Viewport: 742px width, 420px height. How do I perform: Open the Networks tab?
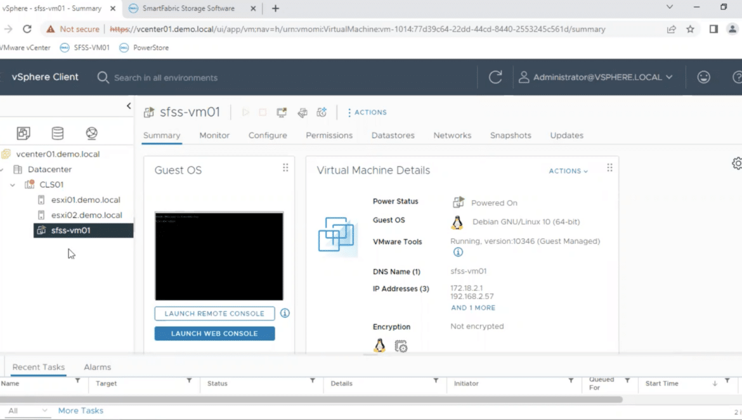pos(452,135)
